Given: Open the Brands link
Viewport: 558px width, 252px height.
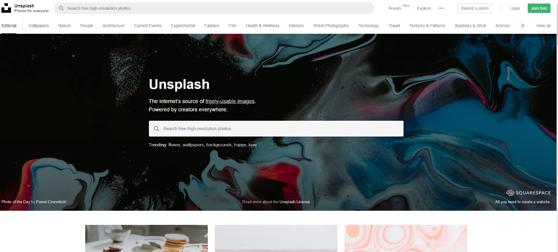Looking at the screenshot, I should pyautogui.click(x=395, y=8).
